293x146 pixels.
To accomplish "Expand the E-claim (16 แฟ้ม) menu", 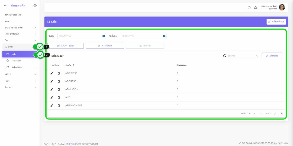I will coord(19,27).
